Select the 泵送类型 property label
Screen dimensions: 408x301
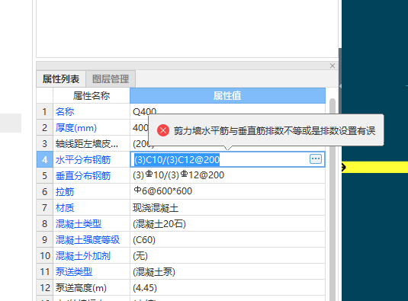(x=74, y=272)
